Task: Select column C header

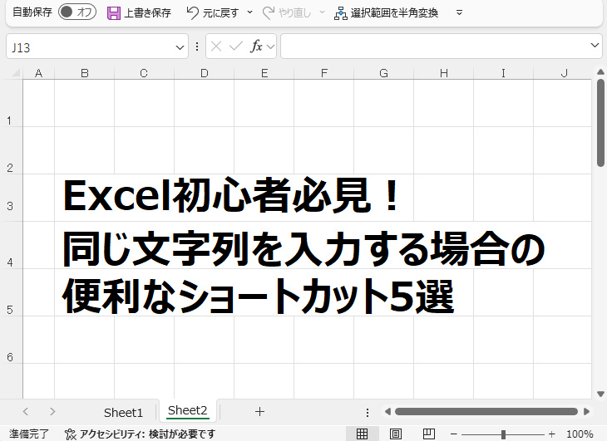Action: pyautogui.click(x=144, y=72)
